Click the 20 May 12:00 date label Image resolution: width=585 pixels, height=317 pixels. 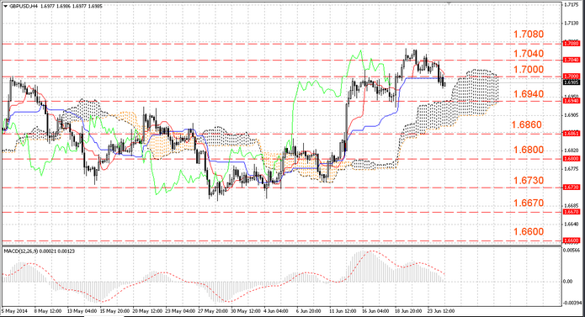coord(148,310)
